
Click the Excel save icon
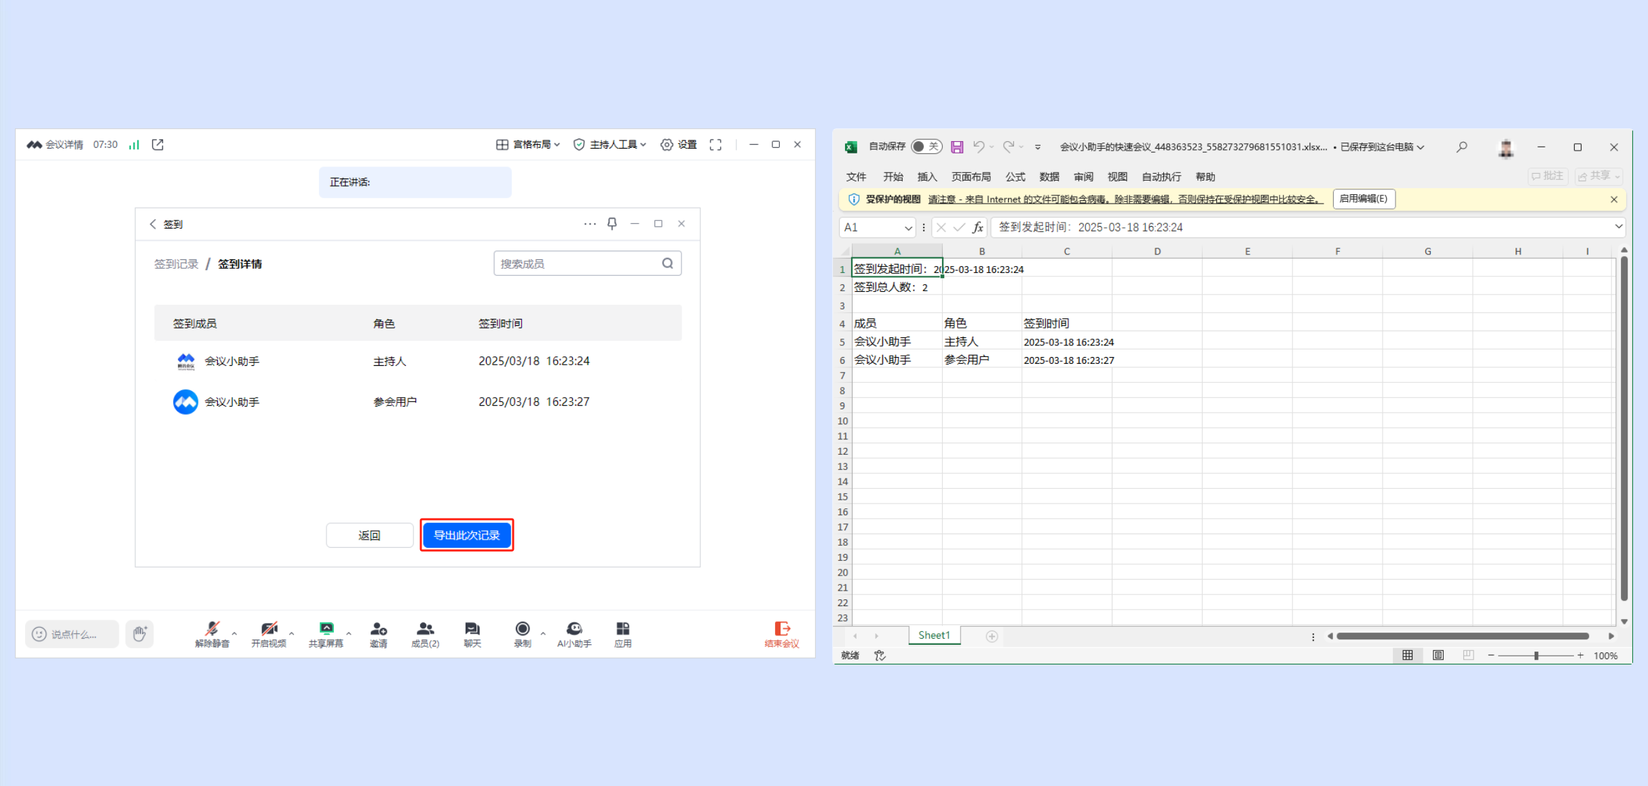coord(957,147)
